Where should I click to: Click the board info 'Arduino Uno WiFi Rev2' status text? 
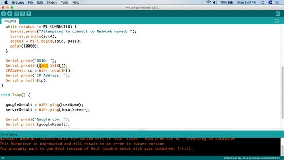(x=252, y=158)
